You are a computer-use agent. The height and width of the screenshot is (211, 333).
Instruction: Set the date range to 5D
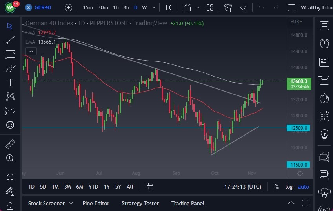43,187
